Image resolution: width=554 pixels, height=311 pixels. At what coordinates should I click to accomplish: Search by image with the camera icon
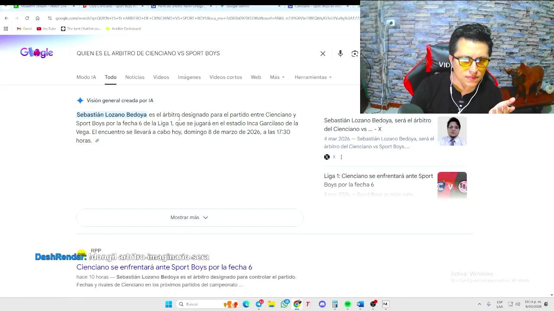point(355,54)
